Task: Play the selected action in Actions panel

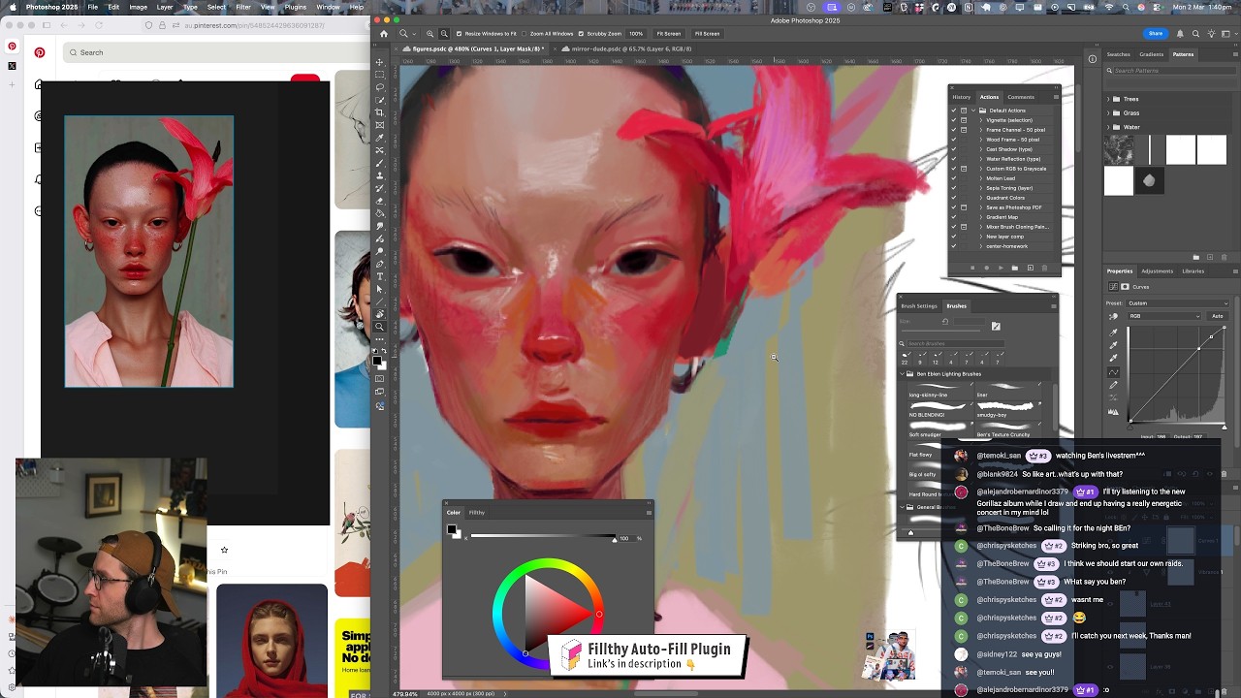Action: pos(1002,269)
